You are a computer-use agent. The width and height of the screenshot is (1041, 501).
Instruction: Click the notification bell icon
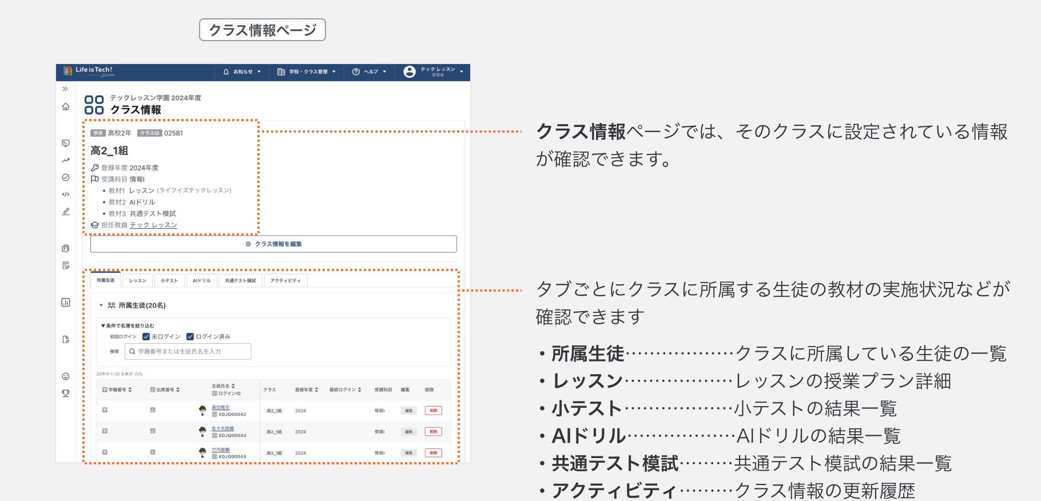click(226, 72)
